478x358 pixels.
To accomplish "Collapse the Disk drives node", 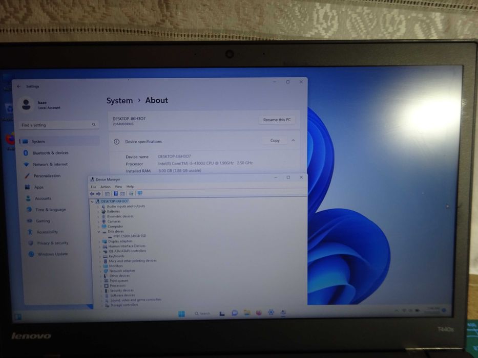I will pyautogui.click(x=99, y=232).
